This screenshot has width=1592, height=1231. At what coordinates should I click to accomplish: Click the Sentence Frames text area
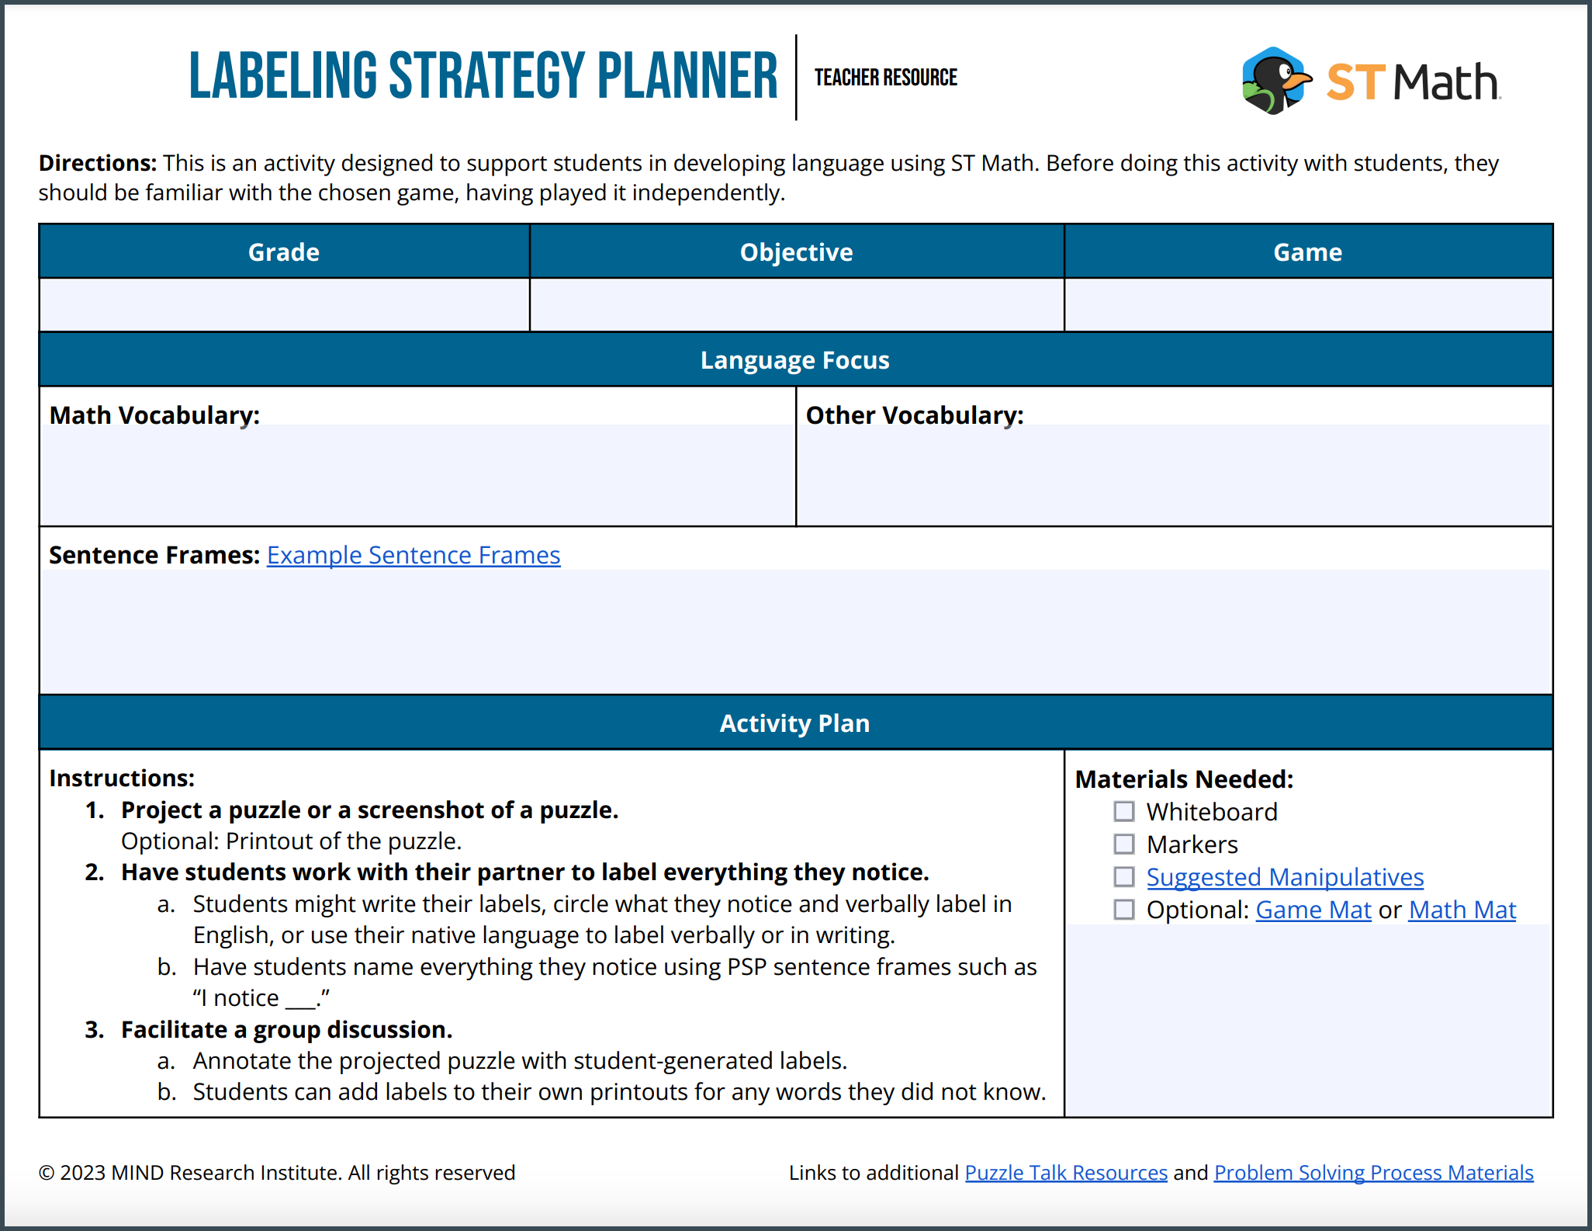(x=796, y=631)
